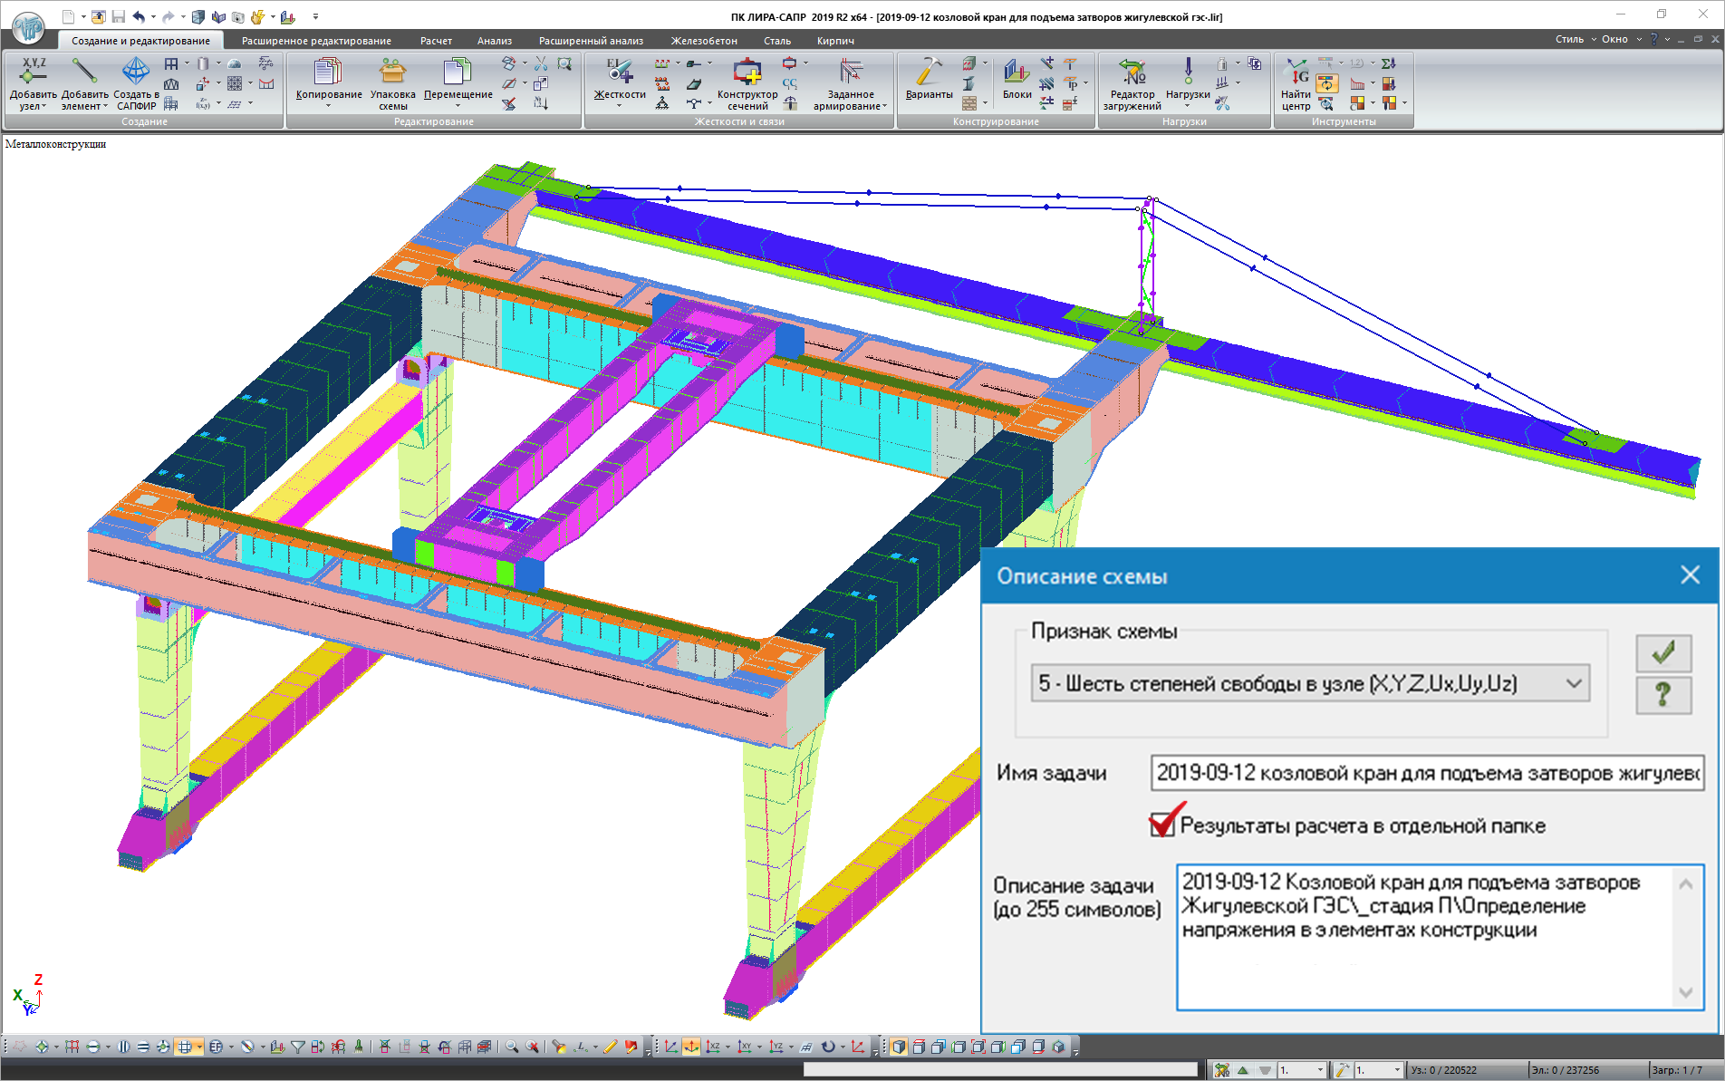Click the question mark help button in dialog
Viewport: 1725px width, 1081px height.
coord(1662,695)
